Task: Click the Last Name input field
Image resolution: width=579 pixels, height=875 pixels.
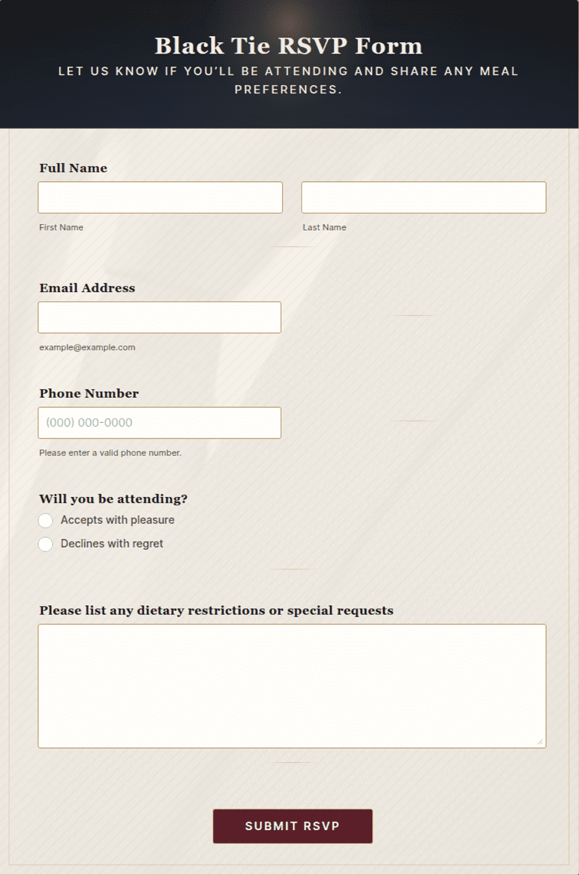Action: tap(423, 197)
